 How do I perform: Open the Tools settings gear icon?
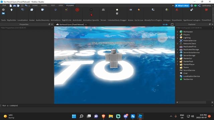coord(3,10)
